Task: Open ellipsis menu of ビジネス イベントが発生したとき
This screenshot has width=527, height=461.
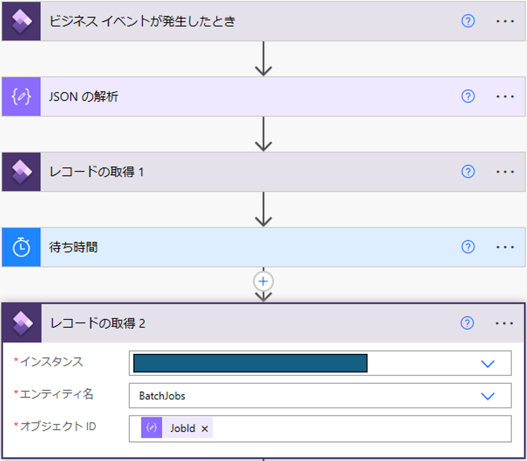Action: click(505, 21)
